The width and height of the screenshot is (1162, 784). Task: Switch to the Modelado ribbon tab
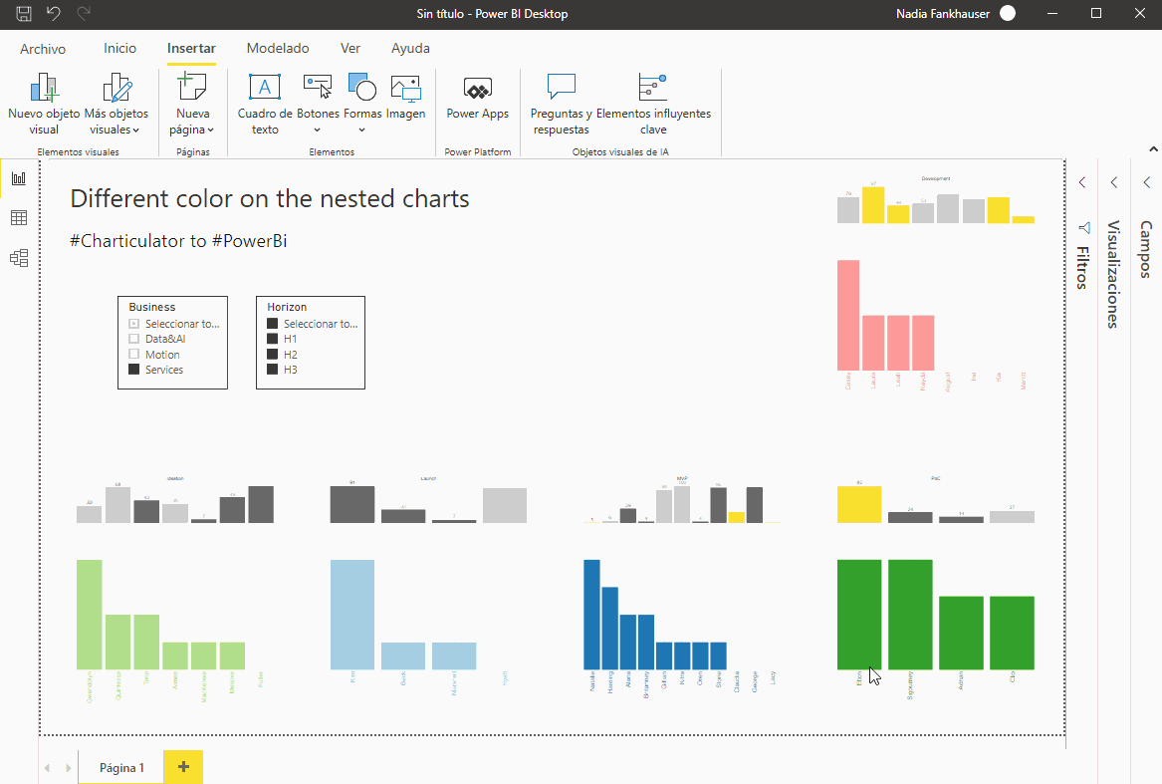click(278, 48)
